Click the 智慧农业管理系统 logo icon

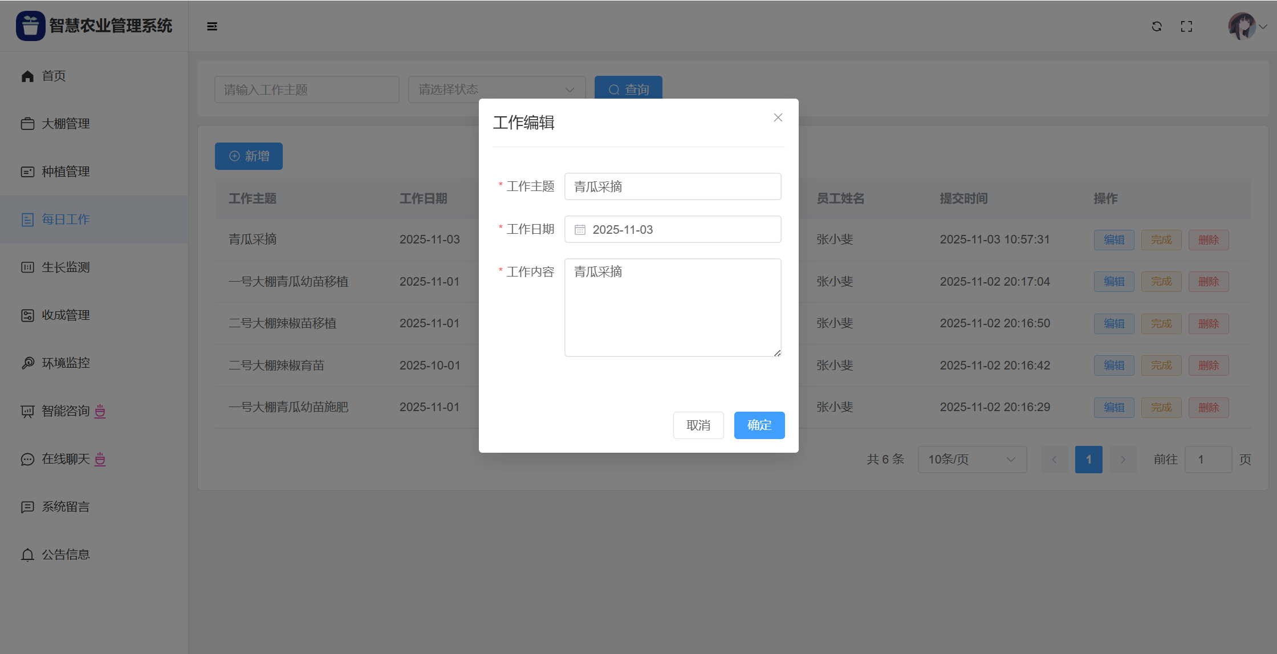tap(30, 26)
